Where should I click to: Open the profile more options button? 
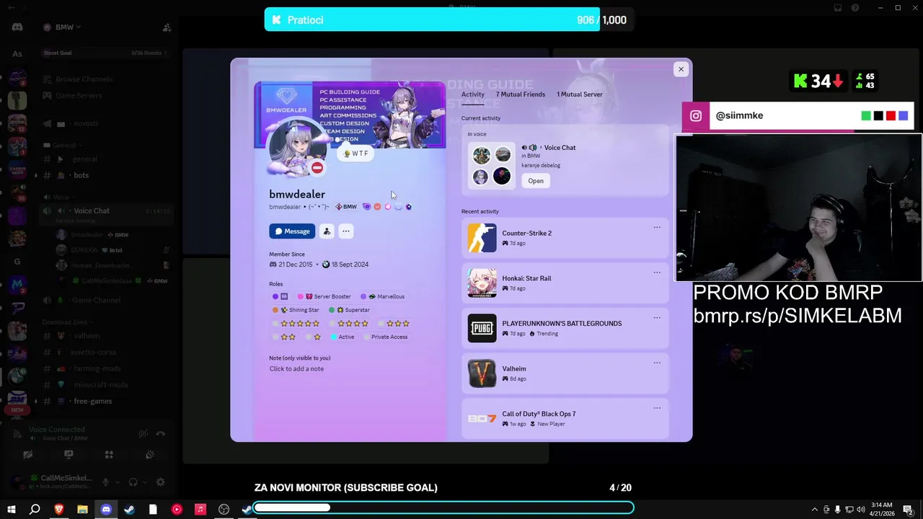(346, 231)
